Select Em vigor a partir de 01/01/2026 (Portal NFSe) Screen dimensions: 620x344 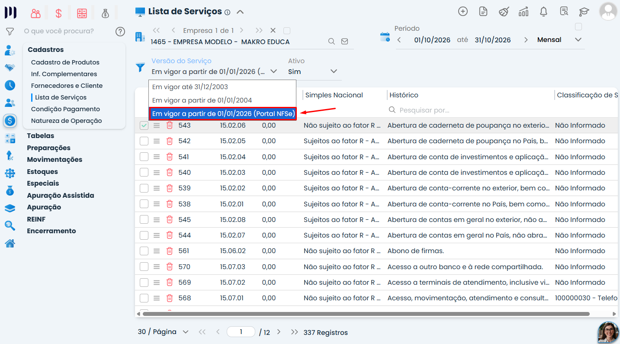223,114
